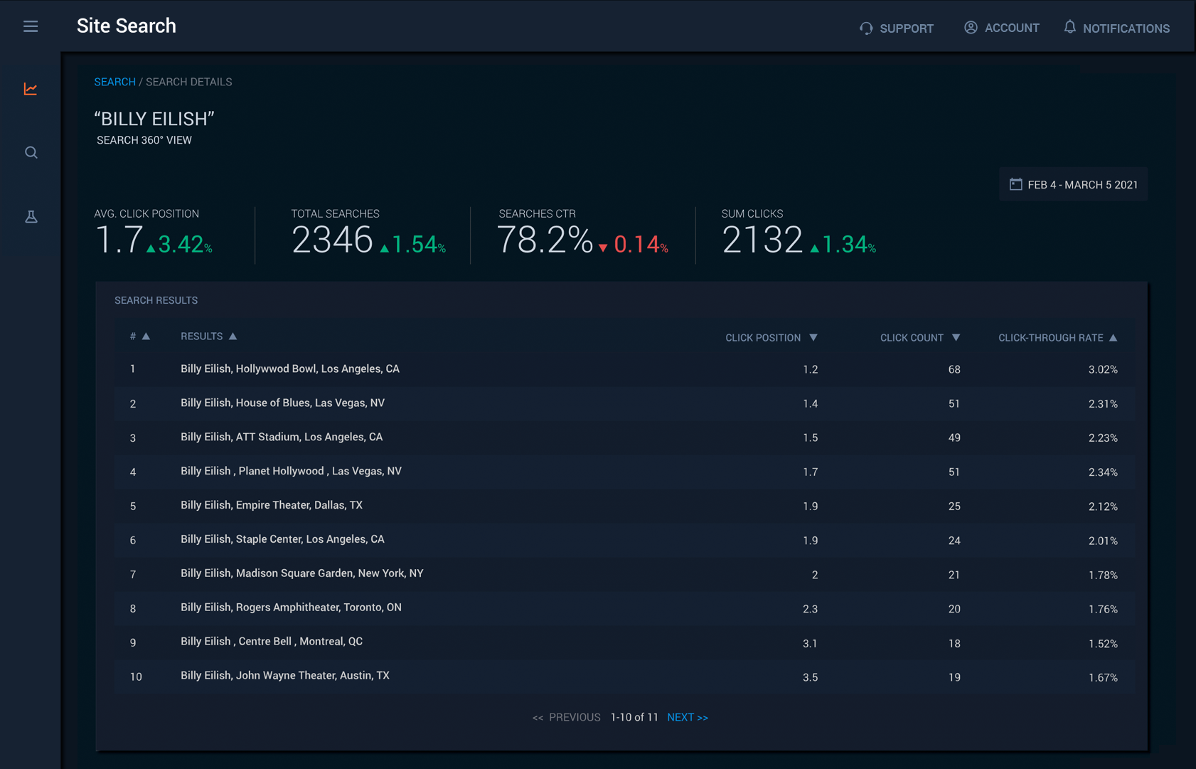Click the "BILLY EILISH" heading
Screen dimensions: 1196x769
[154, 119]
